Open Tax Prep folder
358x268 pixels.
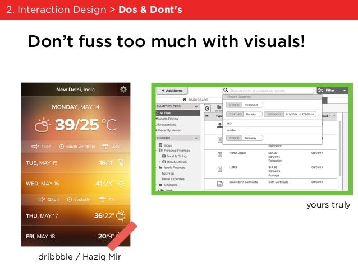point(168,173)
